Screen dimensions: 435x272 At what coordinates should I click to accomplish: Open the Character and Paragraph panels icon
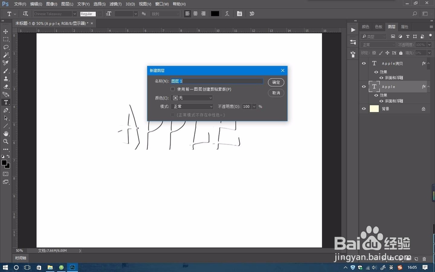(239, 13)
